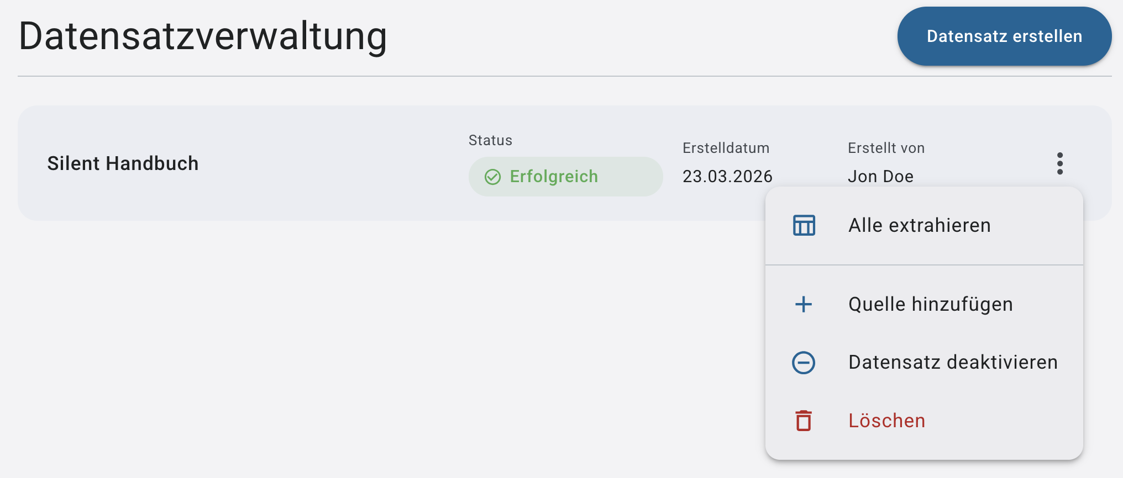Click the red trash can icon
This screenshot has width=1123, height=478.
pyautogui.click(x=804, y=421)
